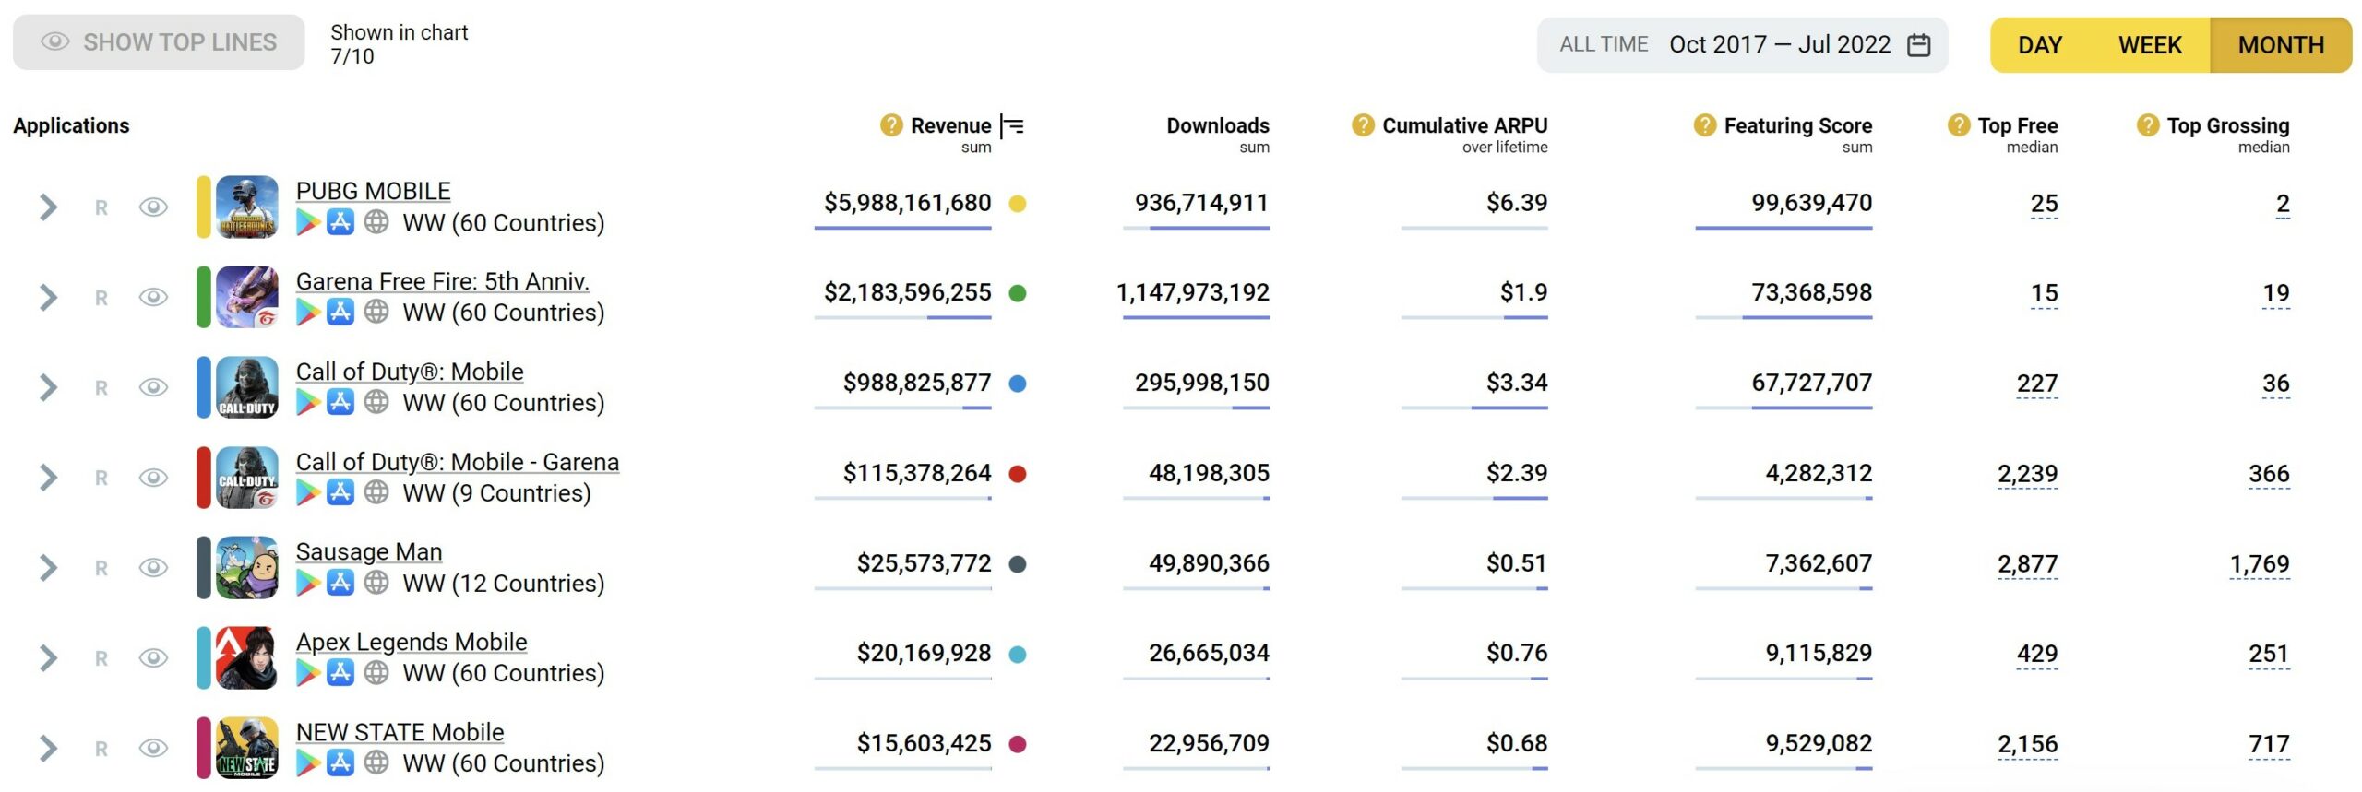Expand the Garena Free Fire row chevron
Image resolution: width=2362 pixels, height=792 pixels.
pos(49,297)
